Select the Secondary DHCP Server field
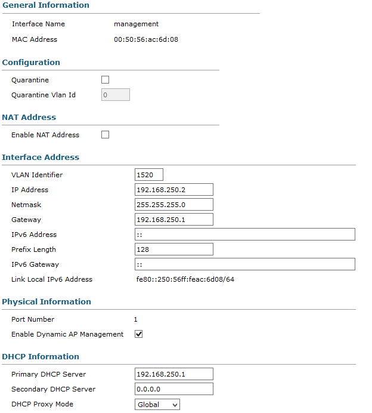 [x=174, y=389]
